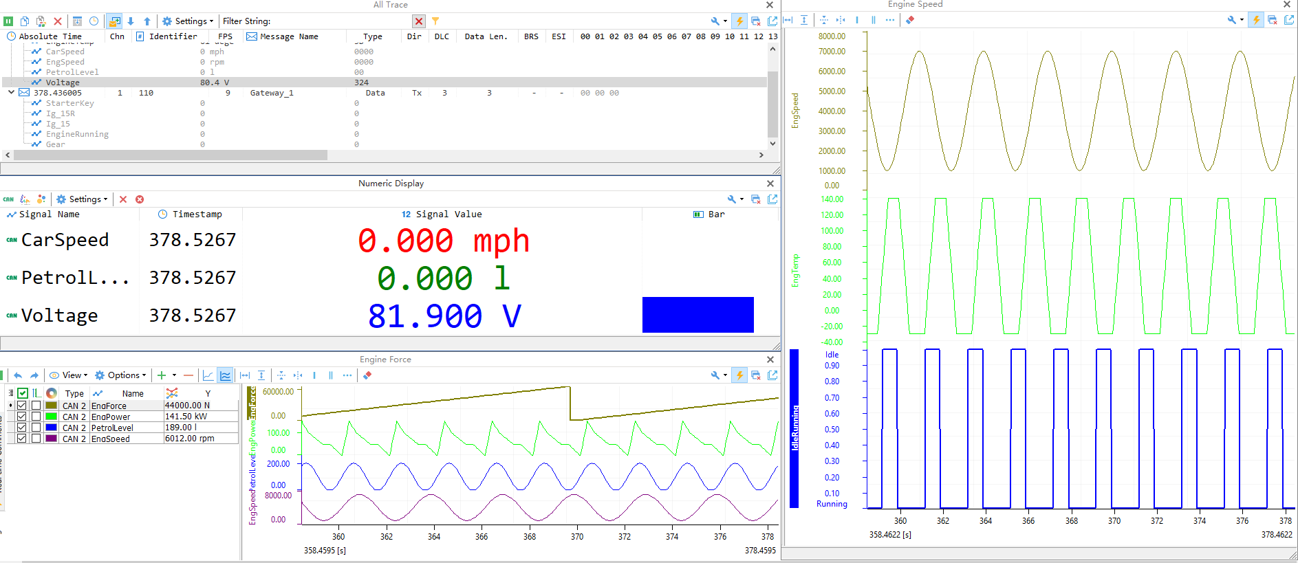This screenshot has height=563, width=1298.
Task: Click the EngSpeed purple color swatch
Action: 51,439
